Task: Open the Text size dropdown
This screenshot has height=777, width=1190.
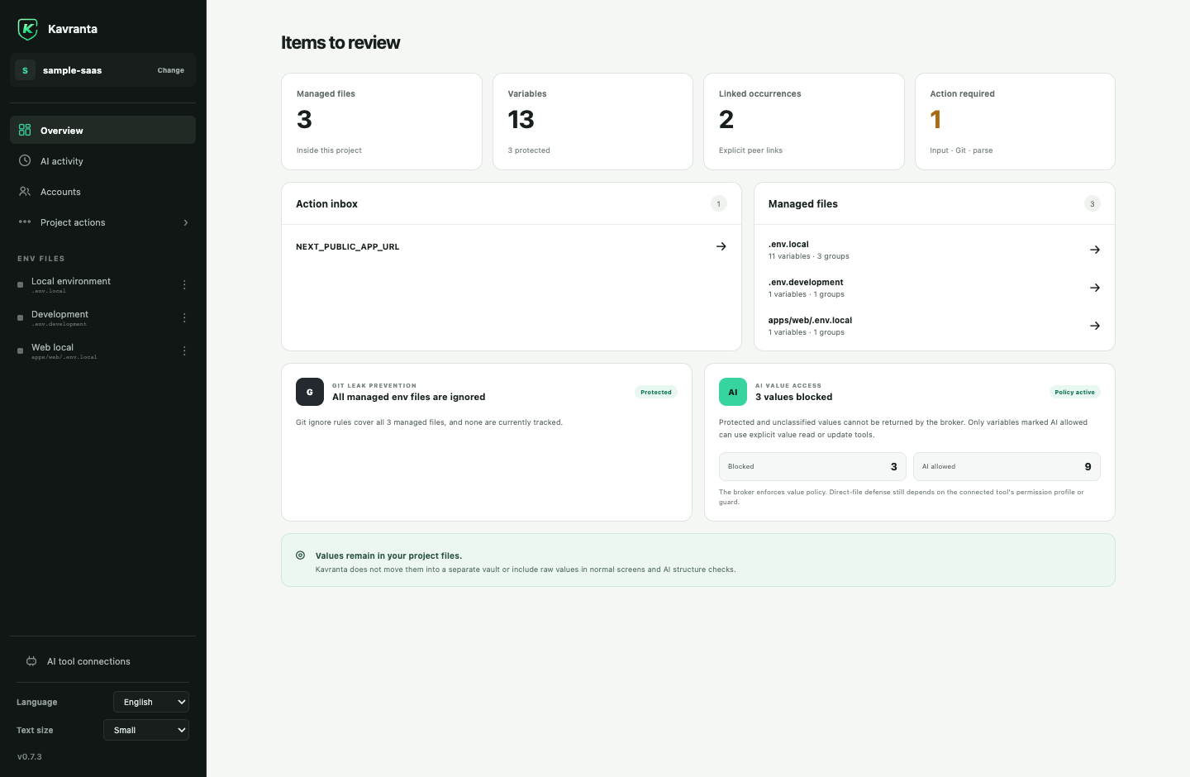Action: click(x=146, y=730)
